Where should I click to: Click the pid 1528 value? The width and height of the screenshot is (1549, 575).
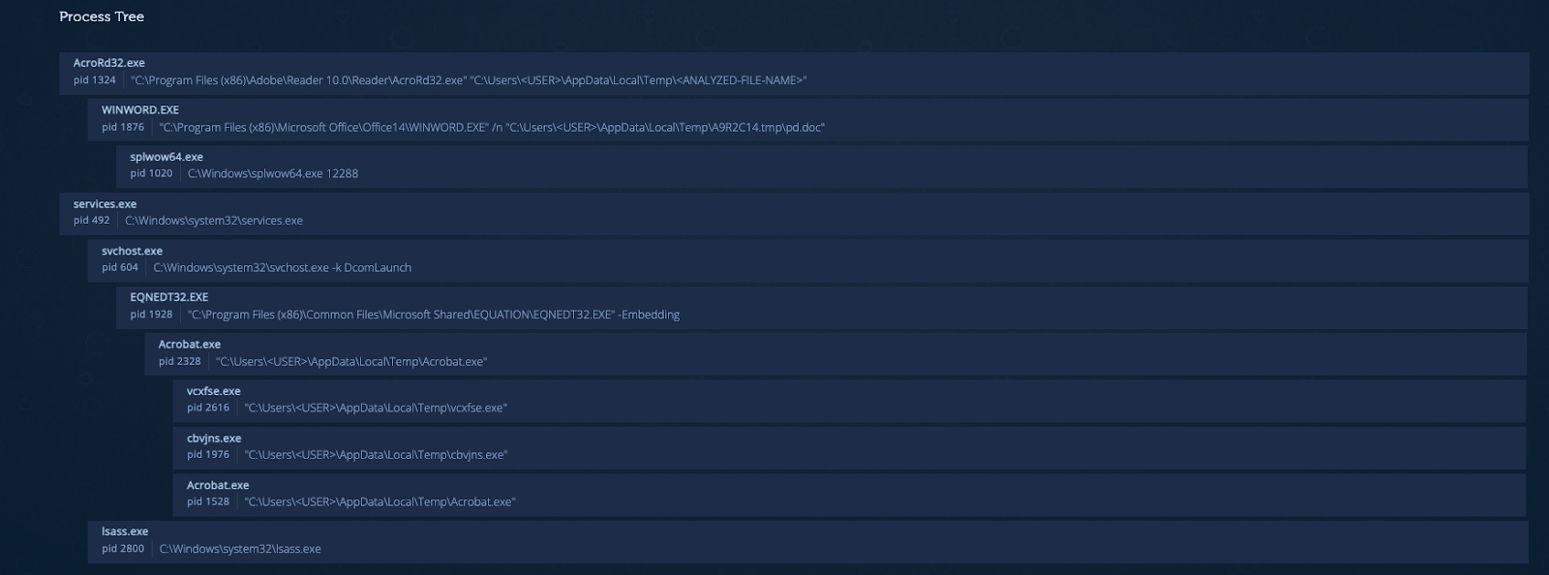208,501
